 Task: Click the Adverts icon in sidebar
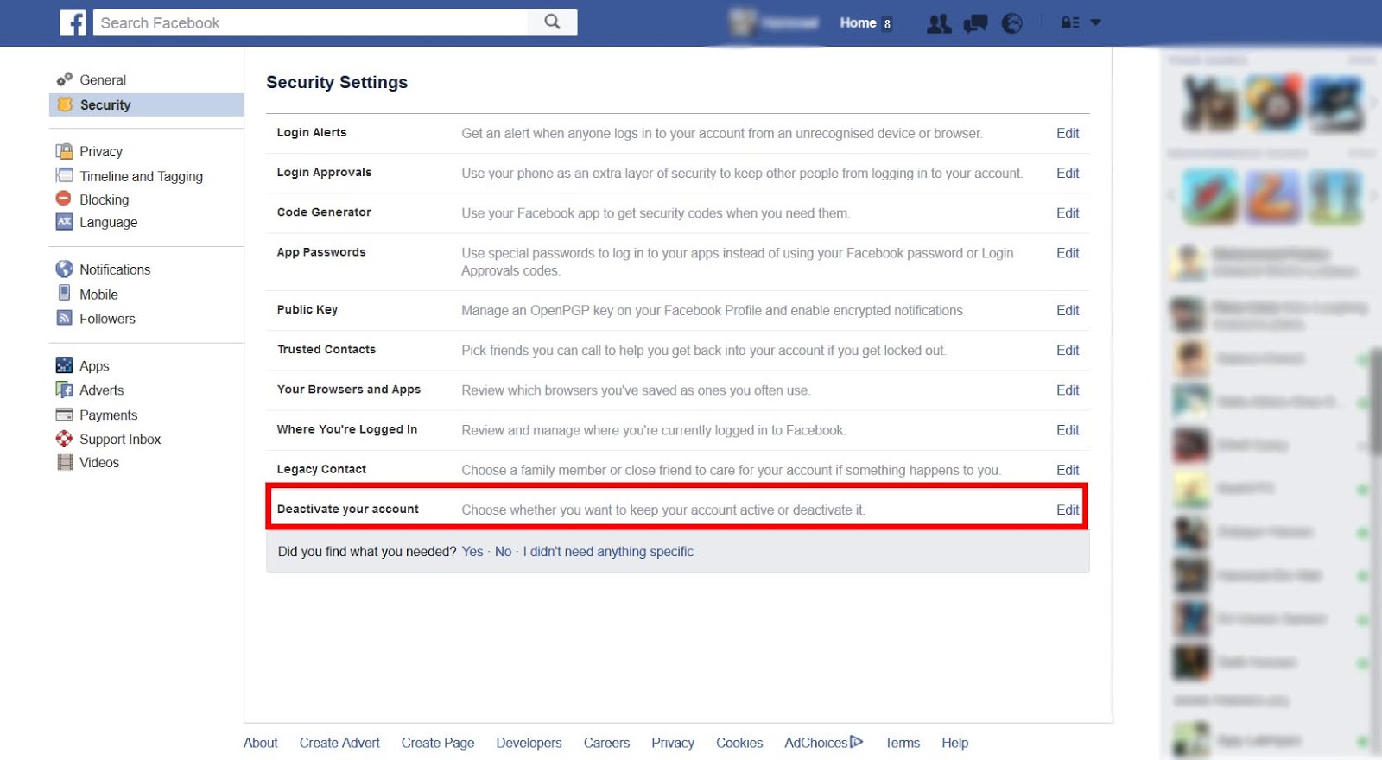pyautogui.click(x=65, y=389)
